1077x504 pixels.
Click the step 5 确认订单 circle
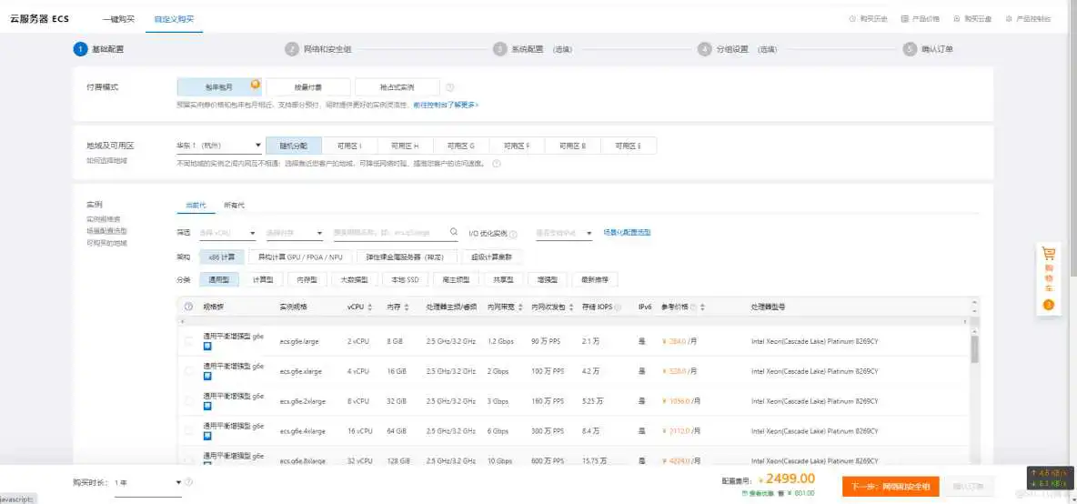[x=911, y=49]
